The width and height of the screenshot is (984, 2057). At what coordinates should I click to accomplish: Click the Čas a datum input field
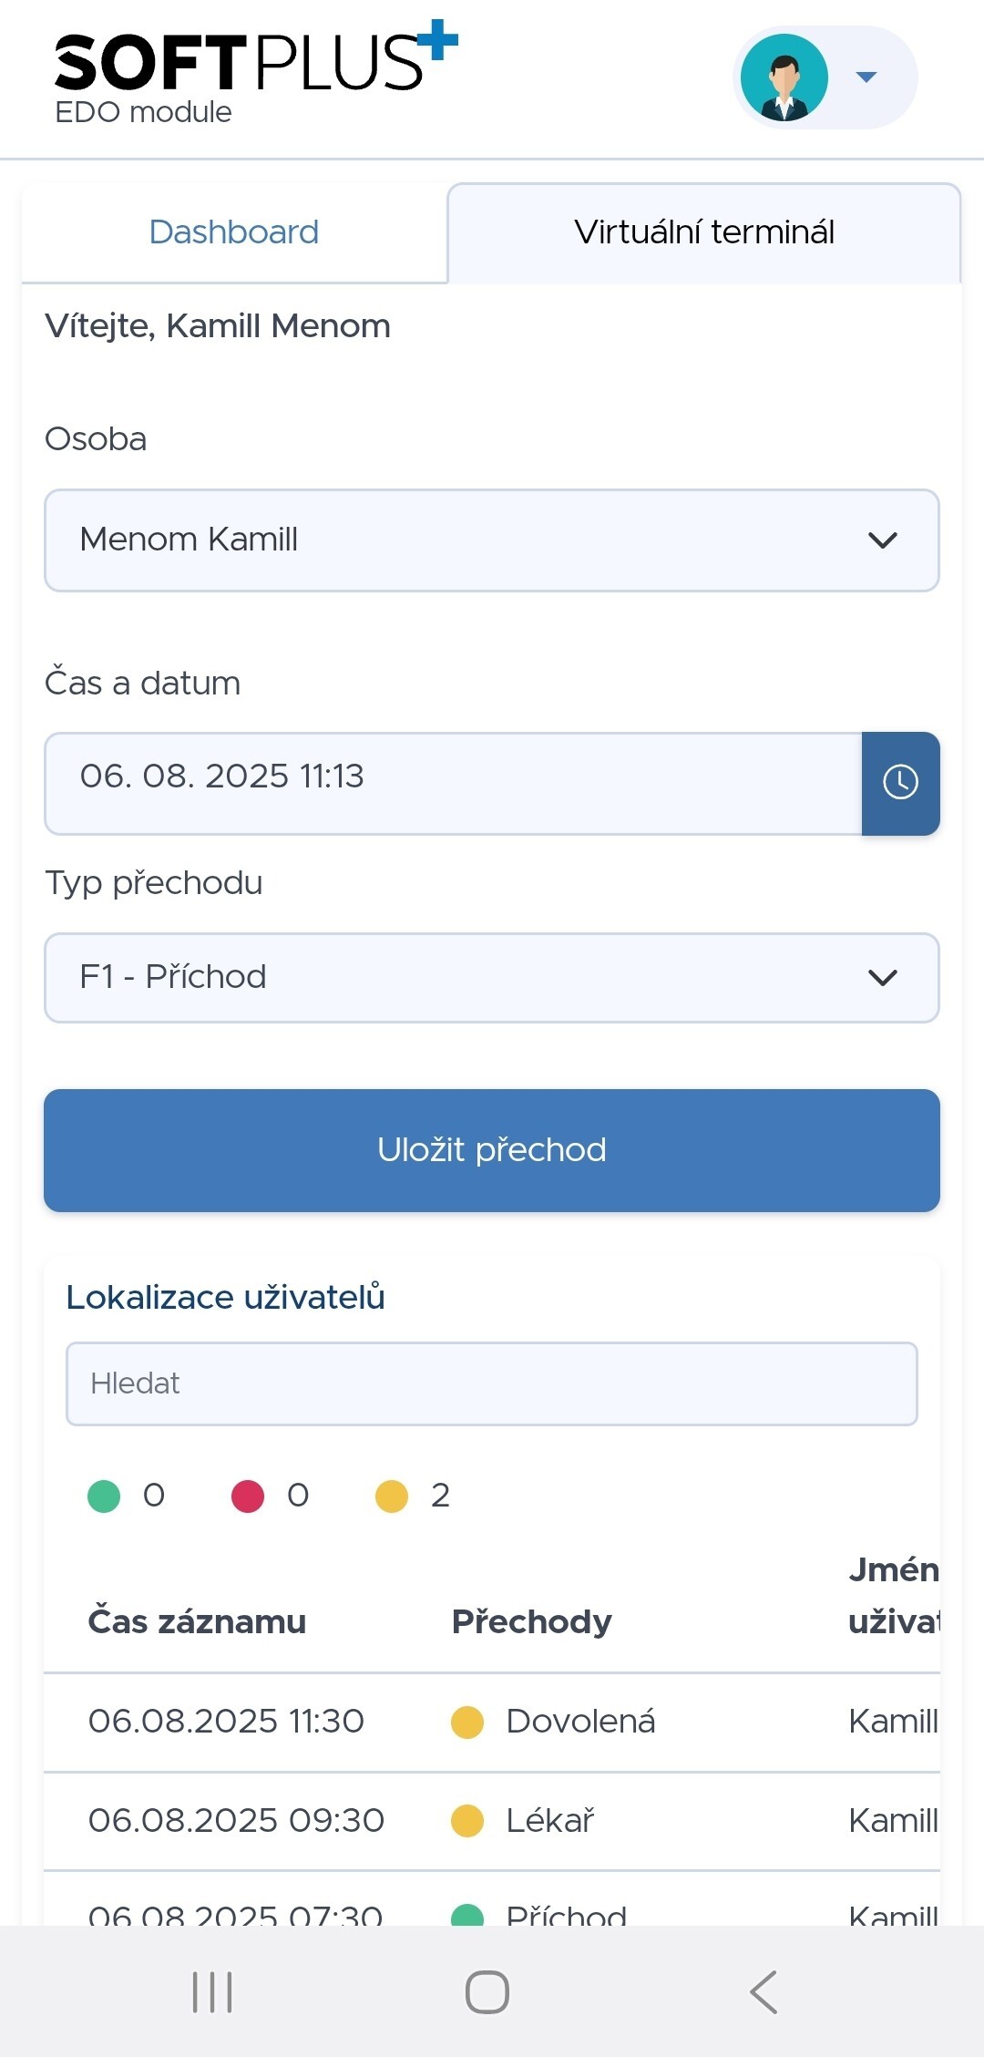click(x=454, y=783)
